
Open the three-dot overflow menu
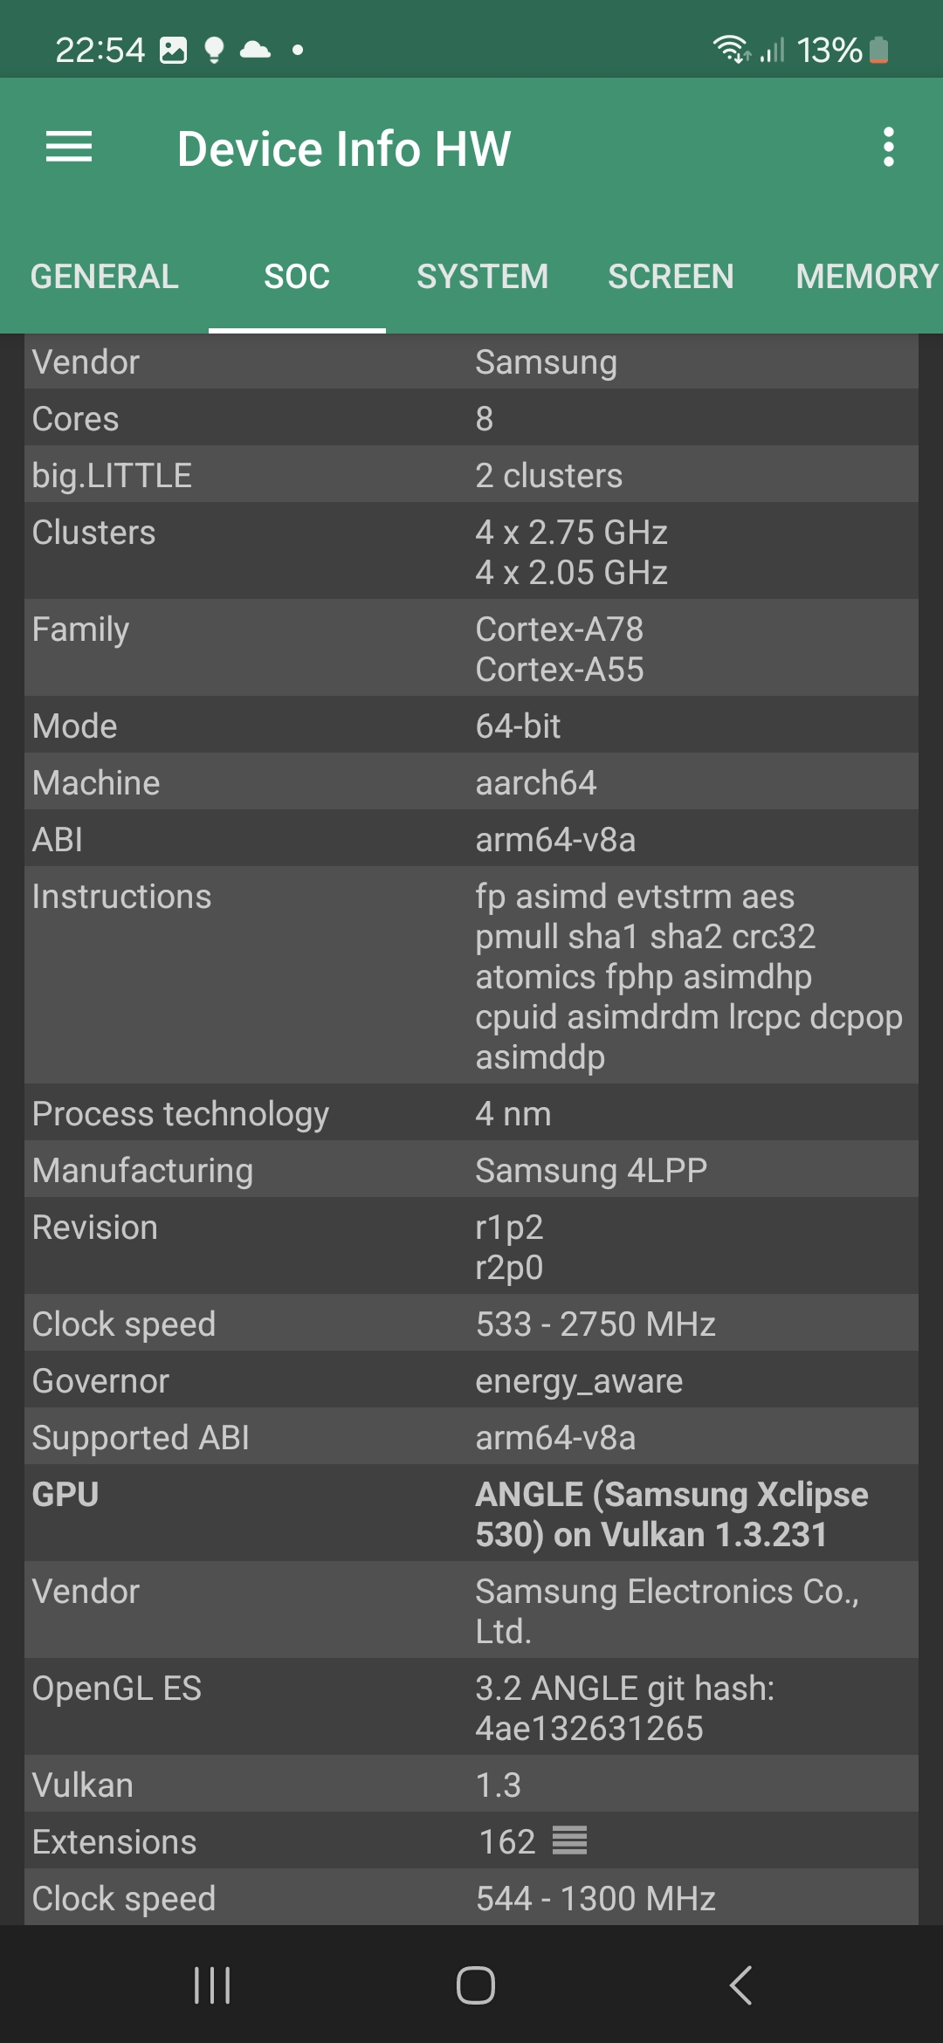point(888,147)
